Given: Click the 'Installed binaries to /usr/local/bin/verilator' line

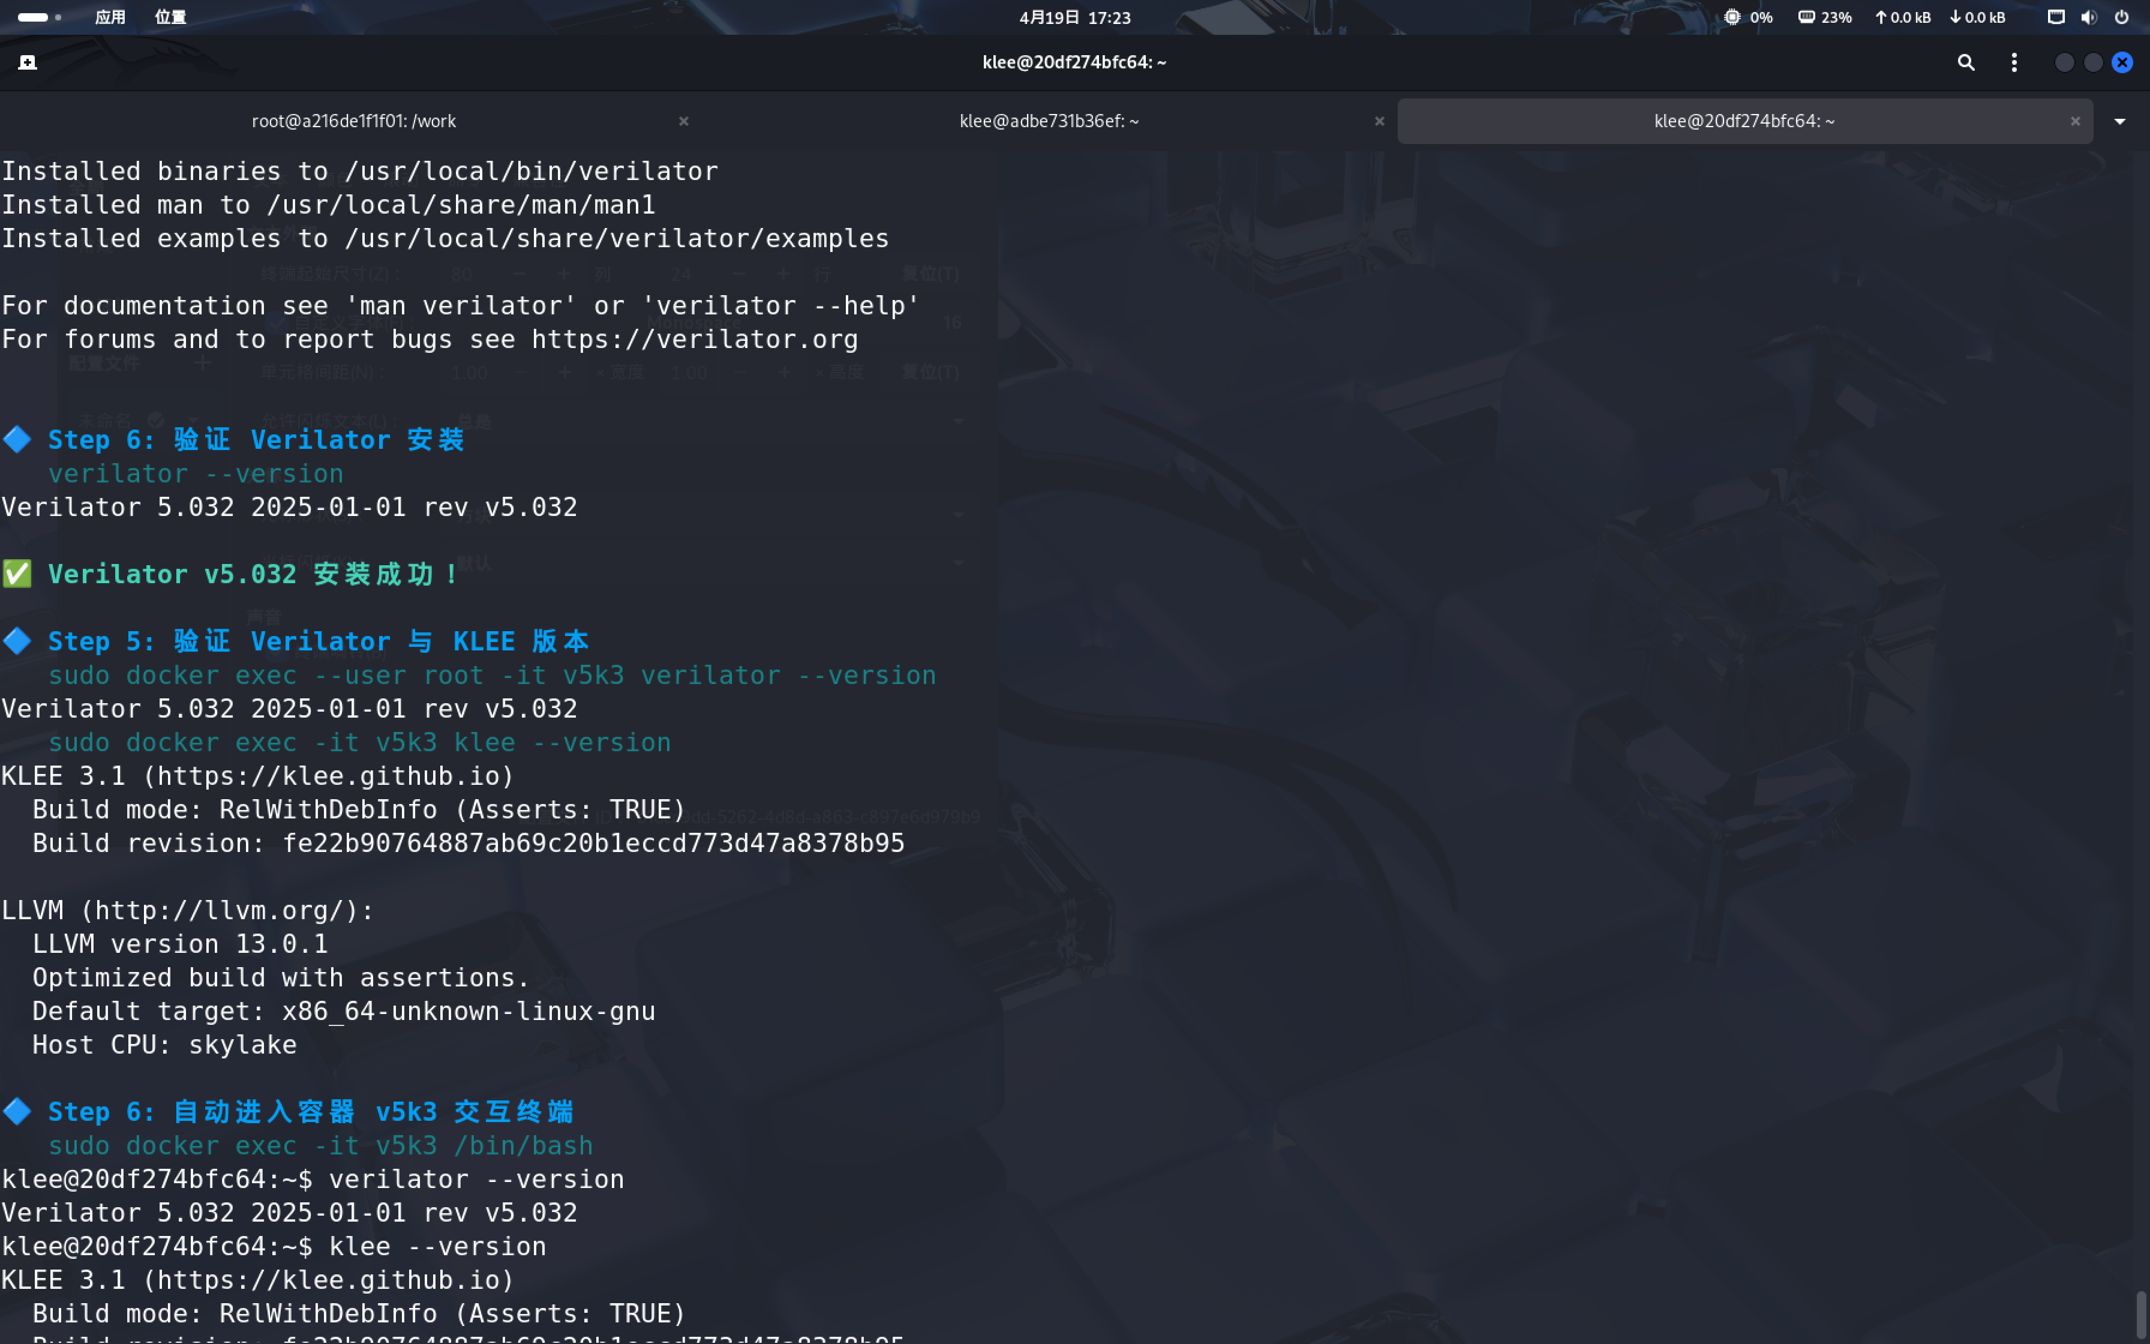Looking at the screenshot, I should click(360, 170).
